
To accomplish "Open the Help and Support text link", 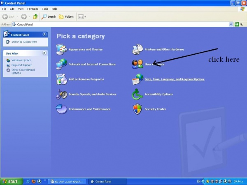I will [21, 65].
